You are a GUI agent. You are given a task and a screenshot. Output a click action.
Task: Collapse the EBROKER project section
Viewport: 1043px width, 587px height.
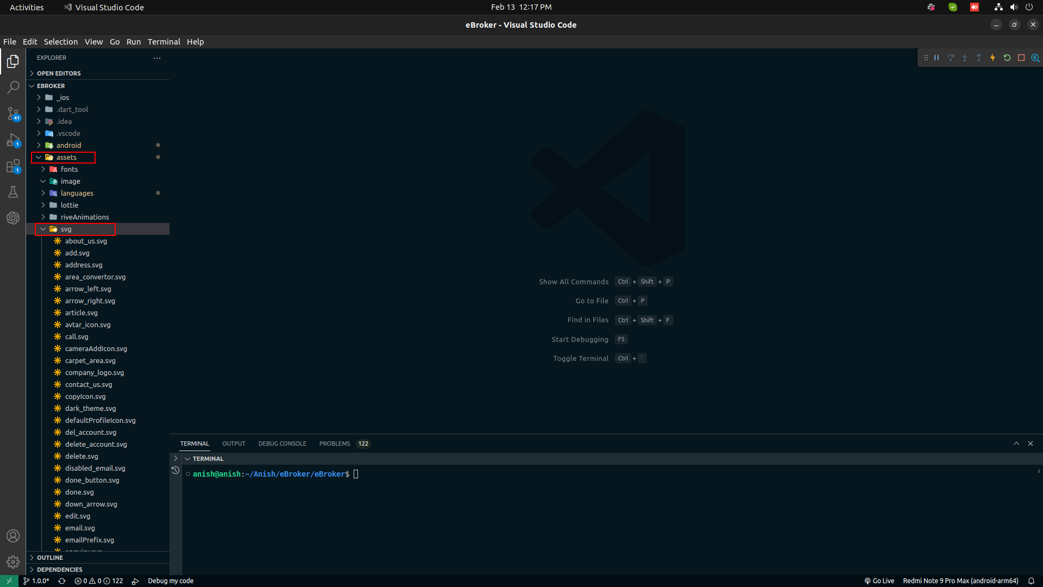(98, 86)
